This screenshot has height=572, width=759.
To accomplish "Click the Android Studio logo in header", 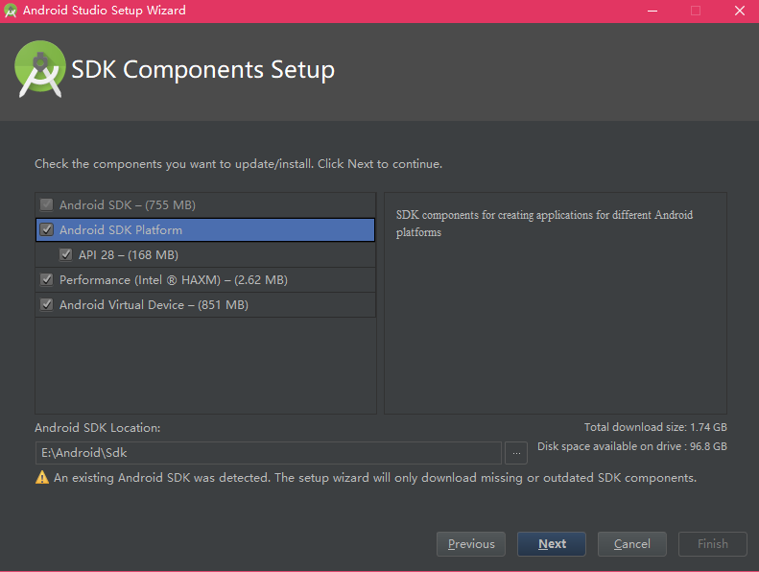I will (x=40, y=69).
